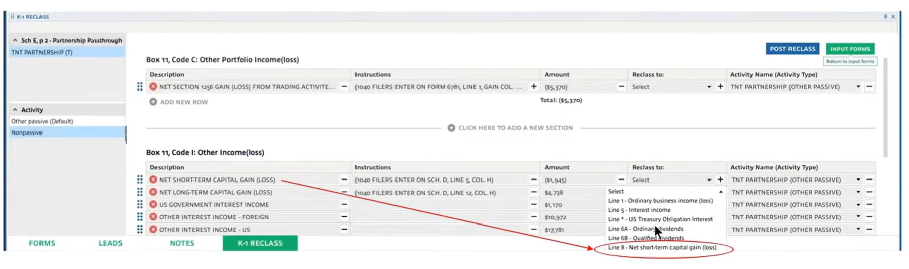Click the minus icon in the Net Short-Term Capital Gain description cell
Image resolution: width=909 pixels, height=269 pixels.
344,180
